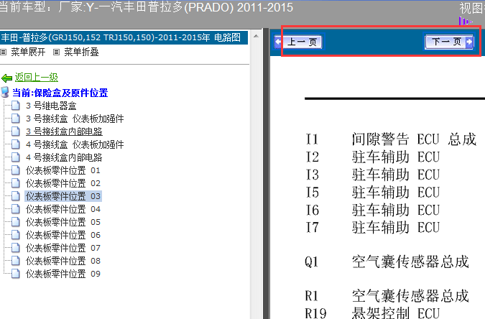
Task: Click the green back arrow icon
Action: click(6, 78)
